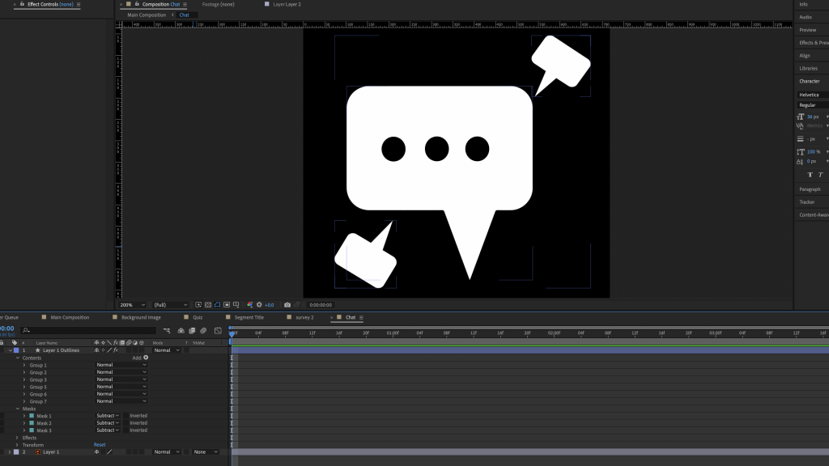This screenshot has height=466, width=829.
Task: Open the 200% magnification dropdown
Action: click(x=132, y=305)
